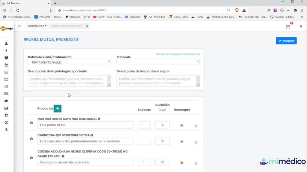Select the Mi Médico browser tab
307x172 pixels.
(26, 3)
